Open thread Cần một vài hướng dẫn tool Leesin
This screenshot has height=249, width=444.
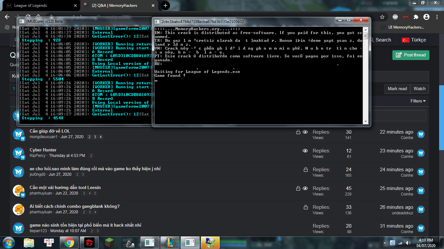[x=65, y=187]
